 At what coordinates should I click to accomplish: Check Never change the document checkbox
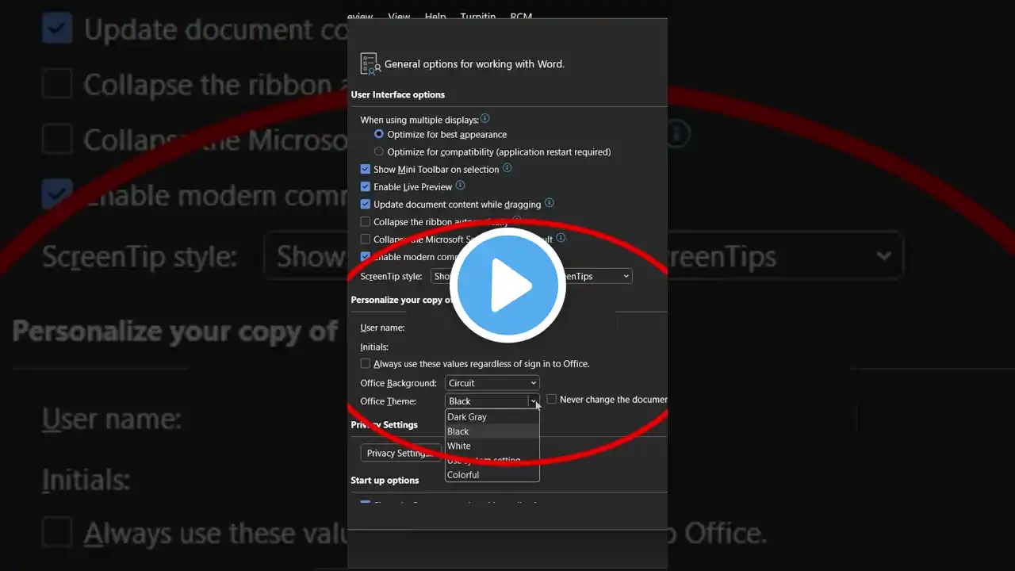point(551,400)
